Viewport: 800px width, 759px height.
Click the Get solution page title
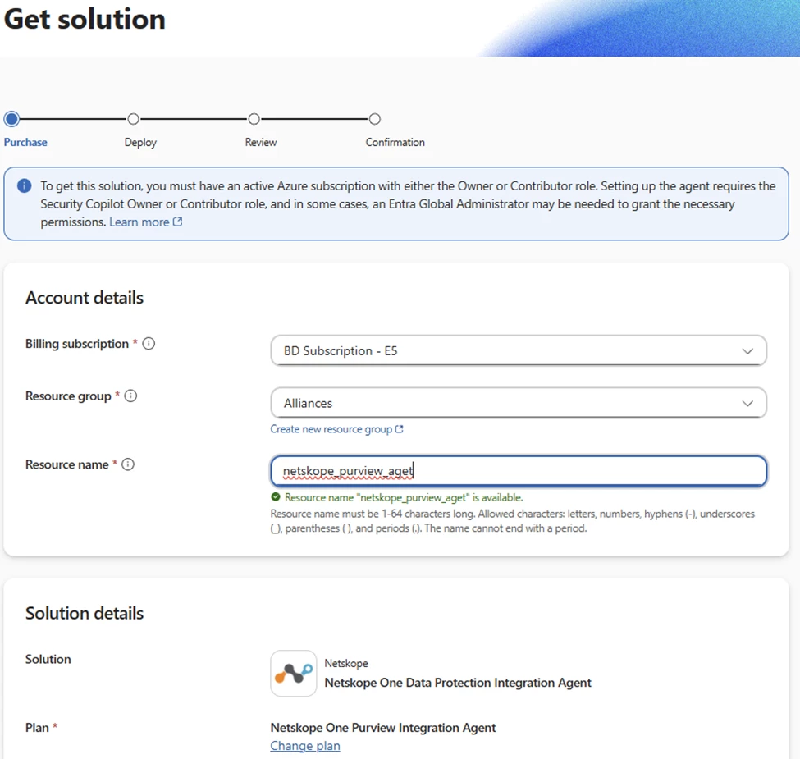click(85, 20)
